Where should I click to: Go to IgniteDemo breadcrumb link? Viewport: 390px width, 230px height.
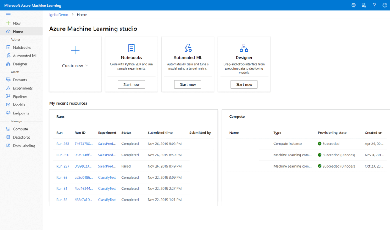click(58, 15)
